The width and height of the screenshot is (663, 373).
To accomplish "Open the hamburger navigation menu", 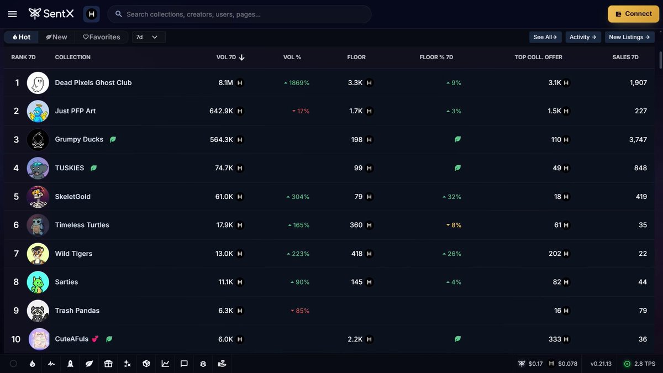I will pyautogui.click(x=12, y=14).
